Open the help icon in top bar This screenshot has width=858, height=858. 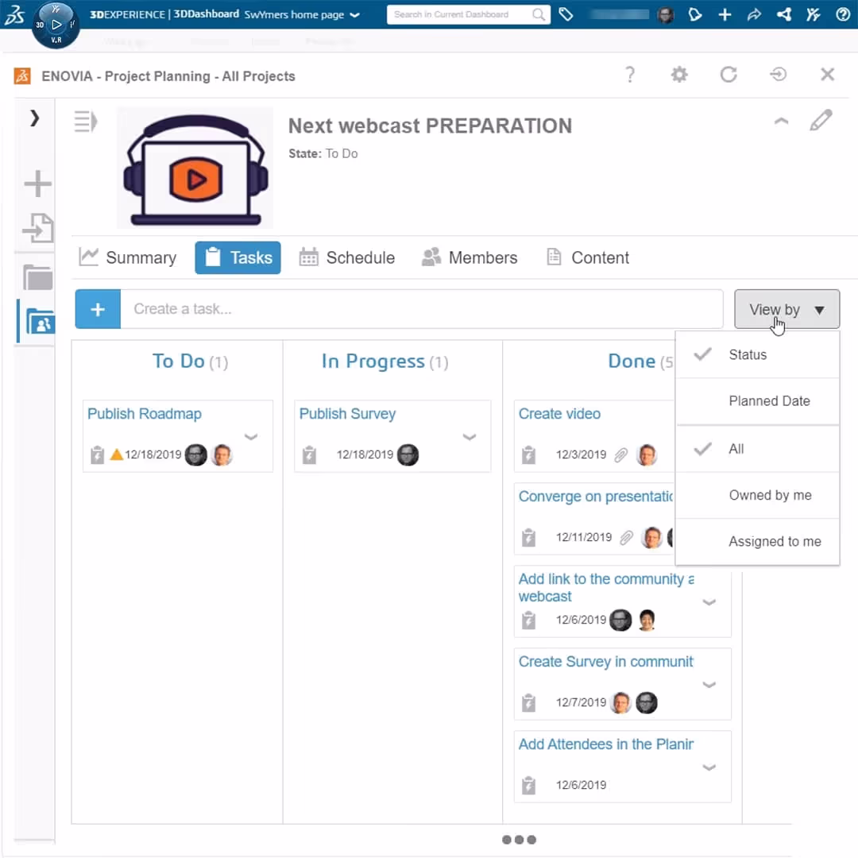coord(843,15)
